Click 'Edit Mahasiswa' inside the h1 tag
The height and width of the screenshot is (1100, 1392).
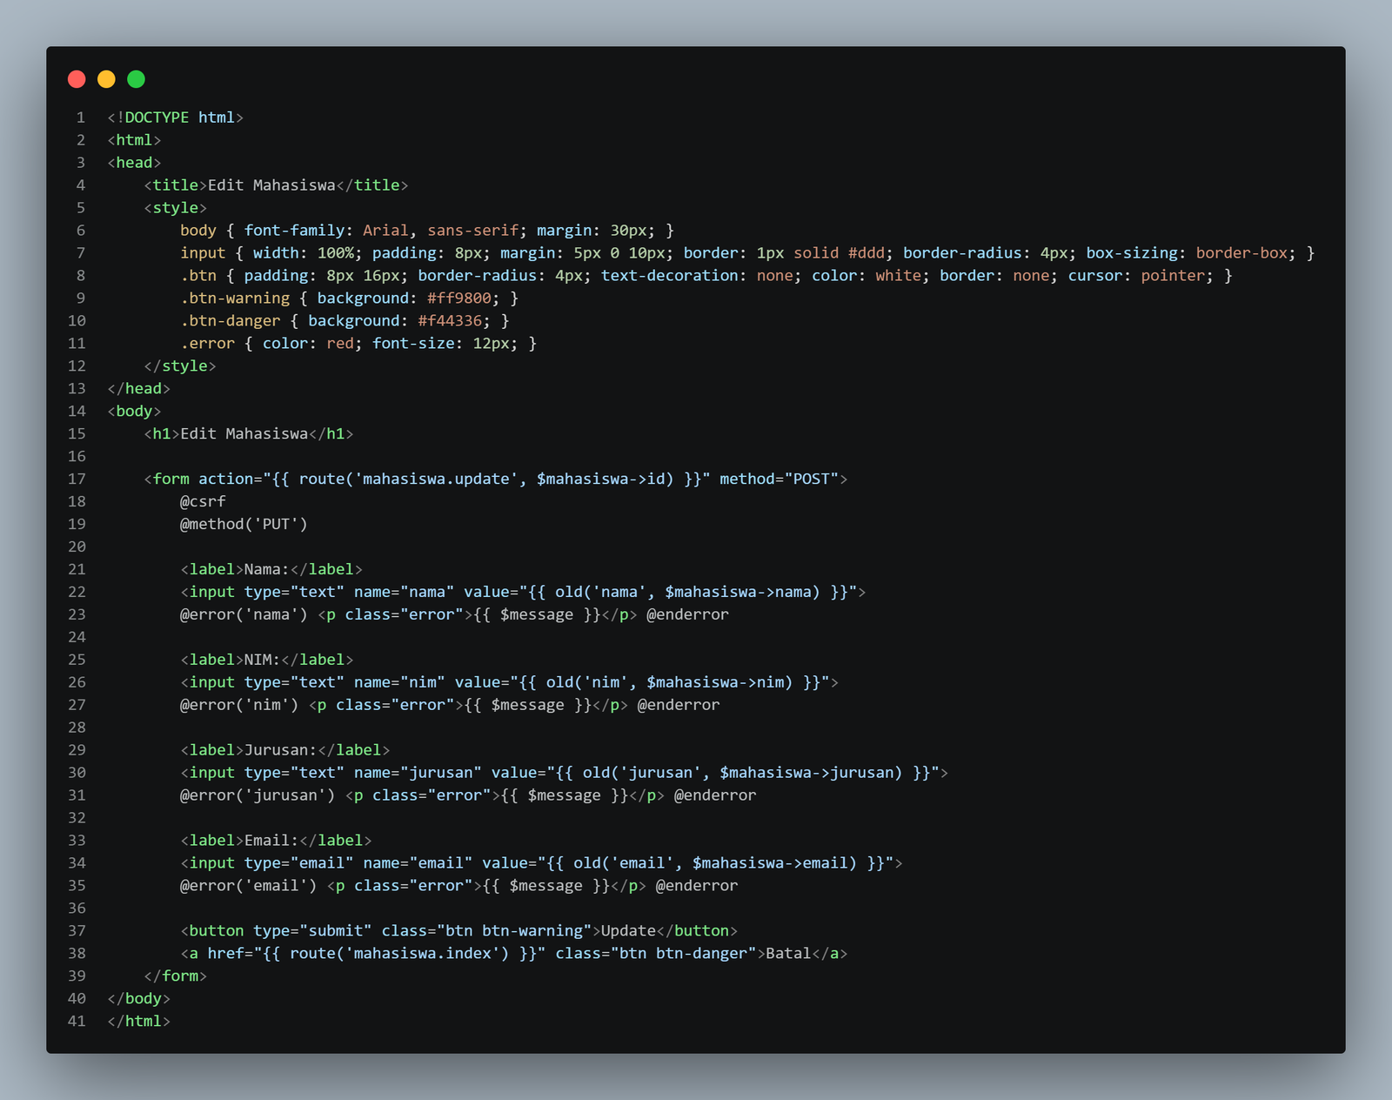[x=244, y=434]
